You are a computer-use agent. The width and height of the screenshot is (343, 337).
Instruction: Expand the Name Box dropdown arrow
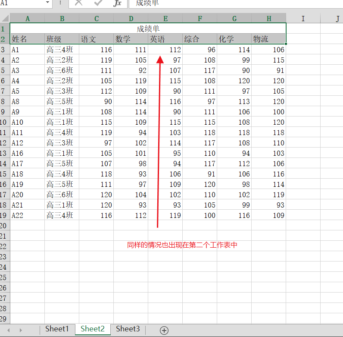pos(47,3)
